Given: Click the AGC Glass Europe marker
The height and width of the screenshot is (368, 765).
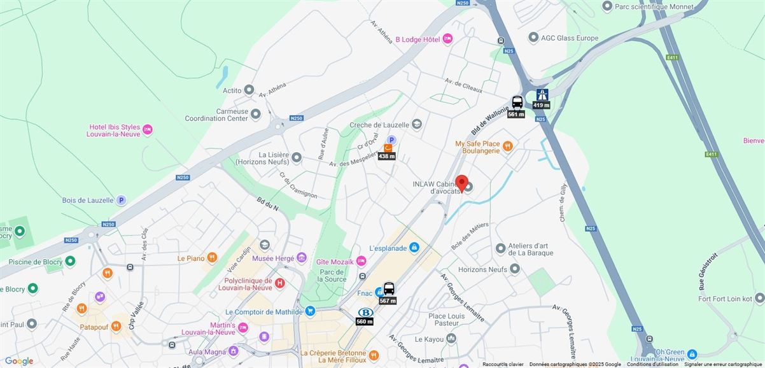Looking at the screenshot, I should (533, 38).
